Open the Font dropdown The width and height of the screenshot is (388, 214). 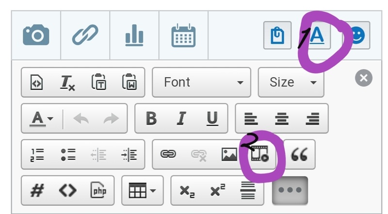coord(201,82)
